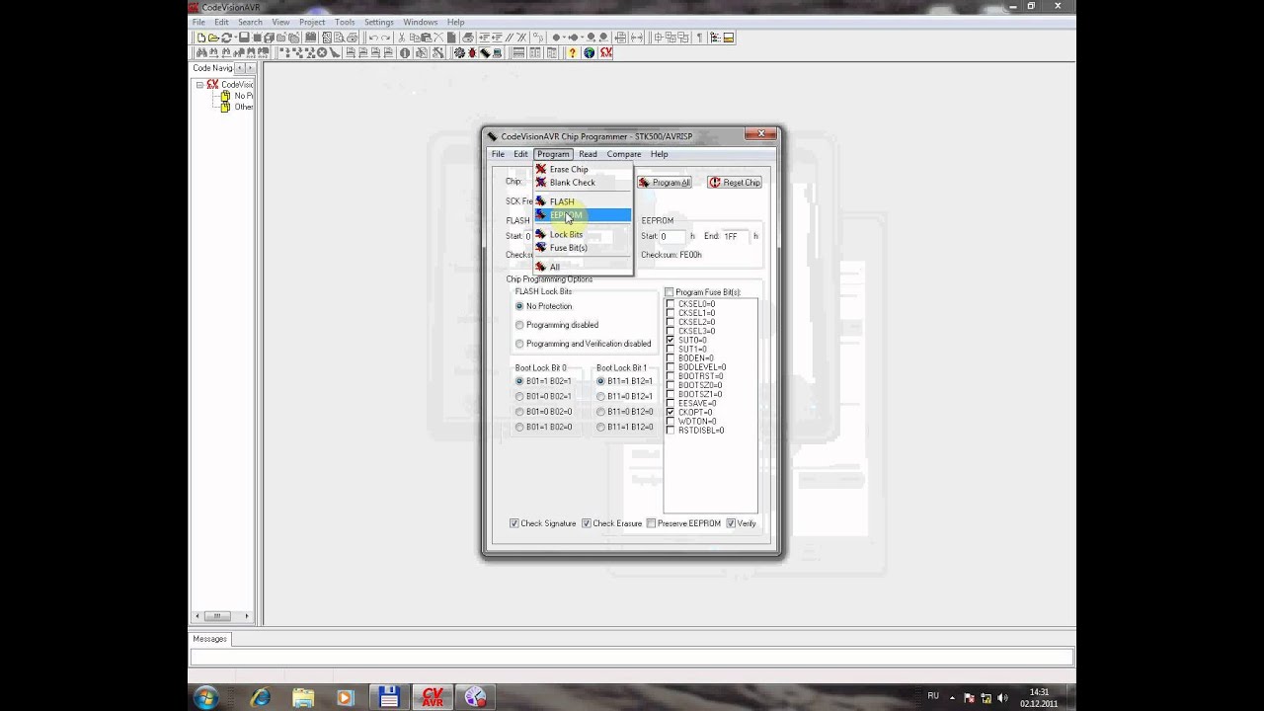Choose Lock Bits from Program menu
The image size is (1264, 711).
click(583, 234)
